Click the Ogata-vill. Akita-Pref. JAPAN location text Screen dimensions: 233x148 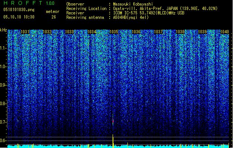coord(165,9)
